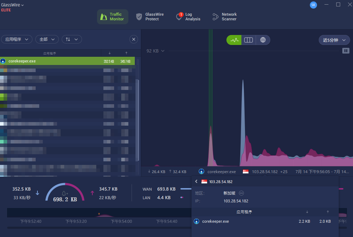The width and height of the screenshot is (353, 237).
Task: Sort popup apps by upload arrow
Action: tap(328, 212)
